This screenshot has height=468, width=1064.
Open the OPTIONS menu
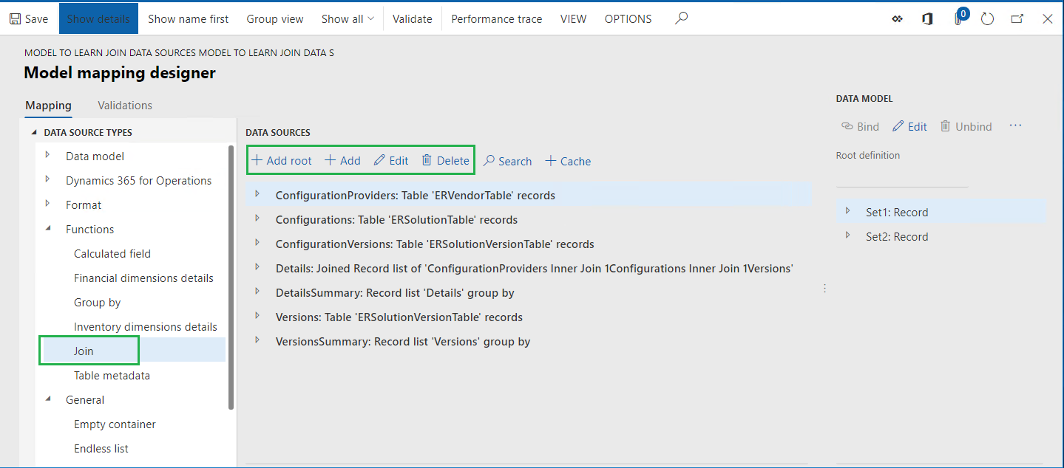[628, 19]
